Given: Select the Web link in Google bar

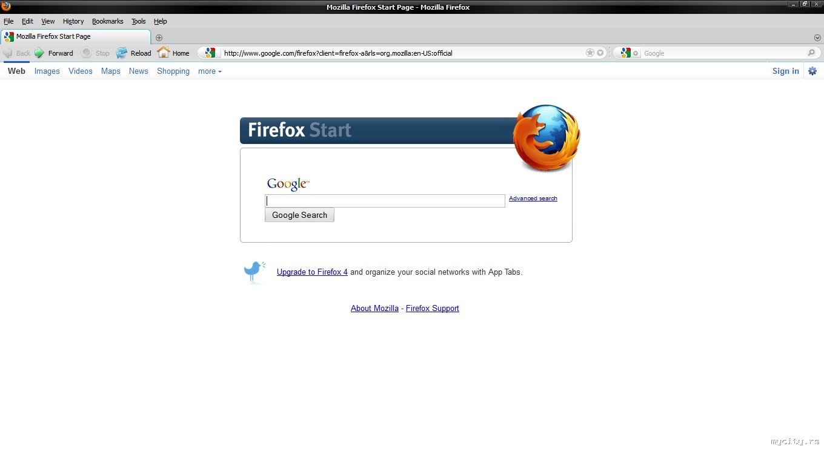Looking at the screenshot, I should point(16,71).
